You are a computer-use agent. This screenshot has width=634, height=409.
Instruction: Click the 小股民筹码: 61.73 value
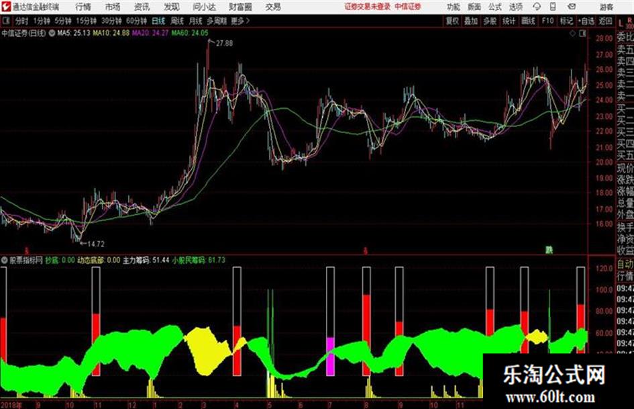coord(199,260)
